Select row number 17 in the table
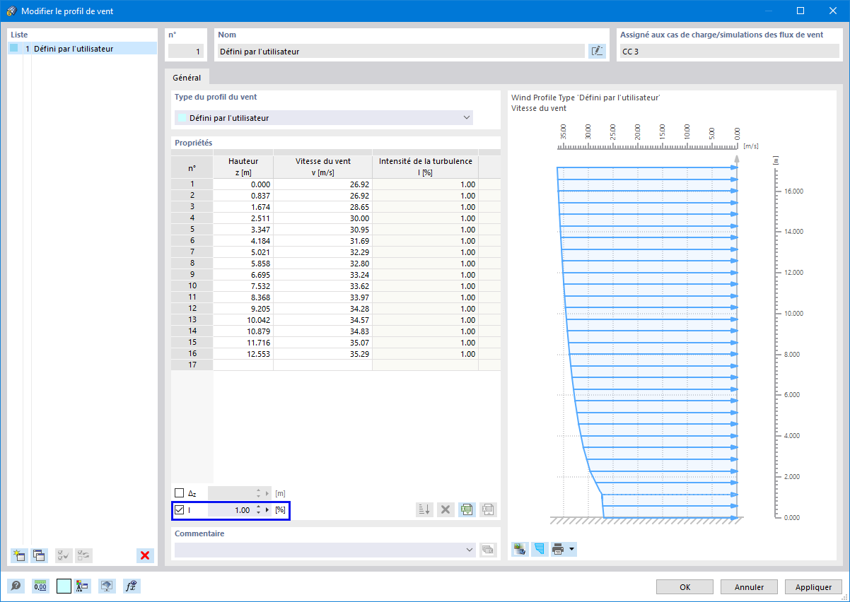 (192, 365)
